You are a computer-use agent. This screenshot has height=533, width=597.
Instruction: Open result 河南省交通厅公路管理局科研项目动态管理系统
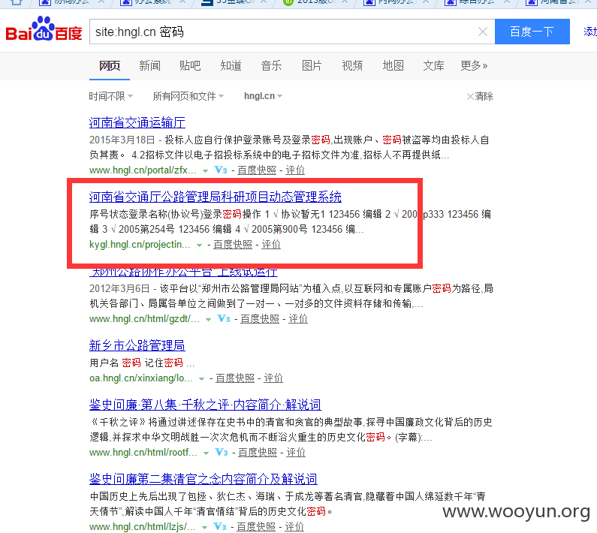tap(215, 197)
